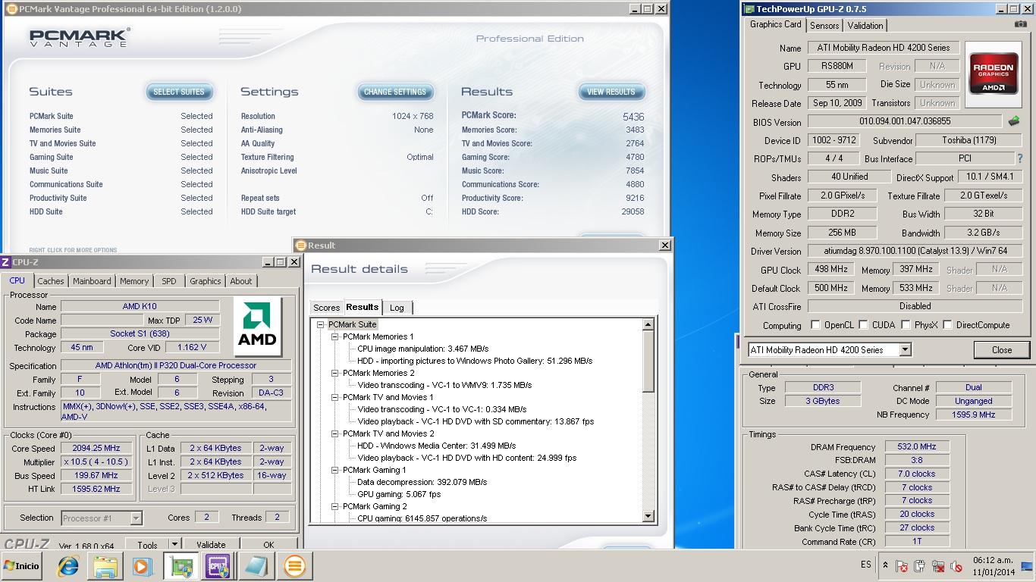Open the Processor #1 selection dropdown

pyautogui.click(x=136, y=518)
